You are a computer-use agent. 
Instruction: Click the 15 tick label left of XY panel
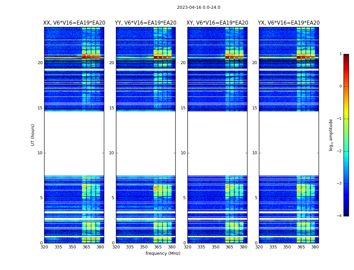pos(183,108)
